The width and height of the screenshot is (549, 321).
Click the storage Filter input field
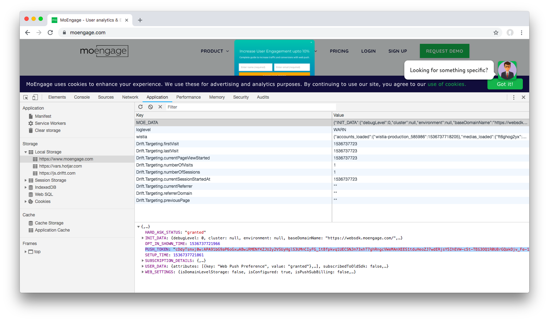point(251,107)
